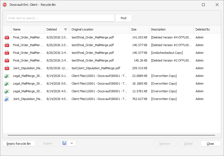Click size value '141.053 KB'

tap(140, 37)
